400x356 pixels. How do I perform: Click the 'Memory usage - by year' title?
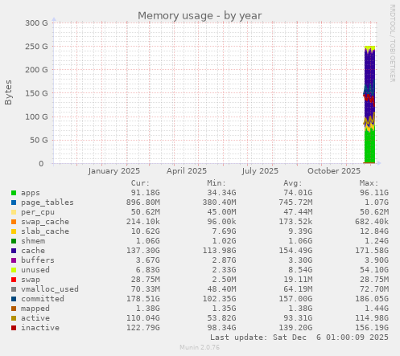(200, 15)
